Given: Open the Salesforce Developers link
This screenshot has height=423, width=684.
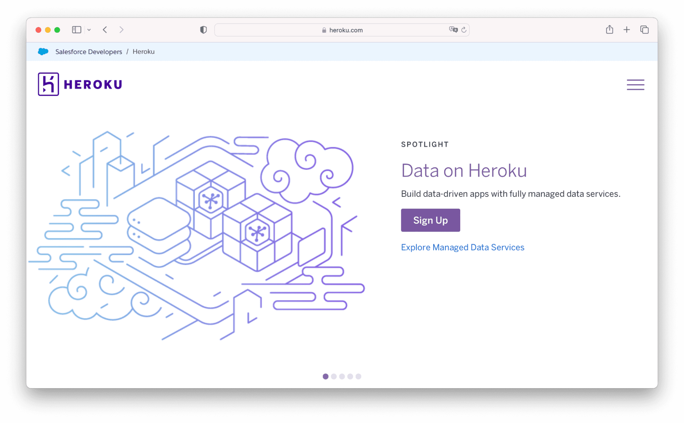Looking at the screenshot, I should tap(89, 52).
